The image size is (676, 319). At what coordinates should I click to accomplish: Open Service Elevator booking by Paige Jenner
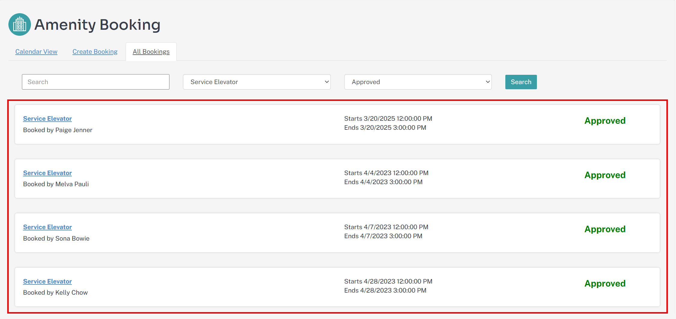click(x=47, y=119)
